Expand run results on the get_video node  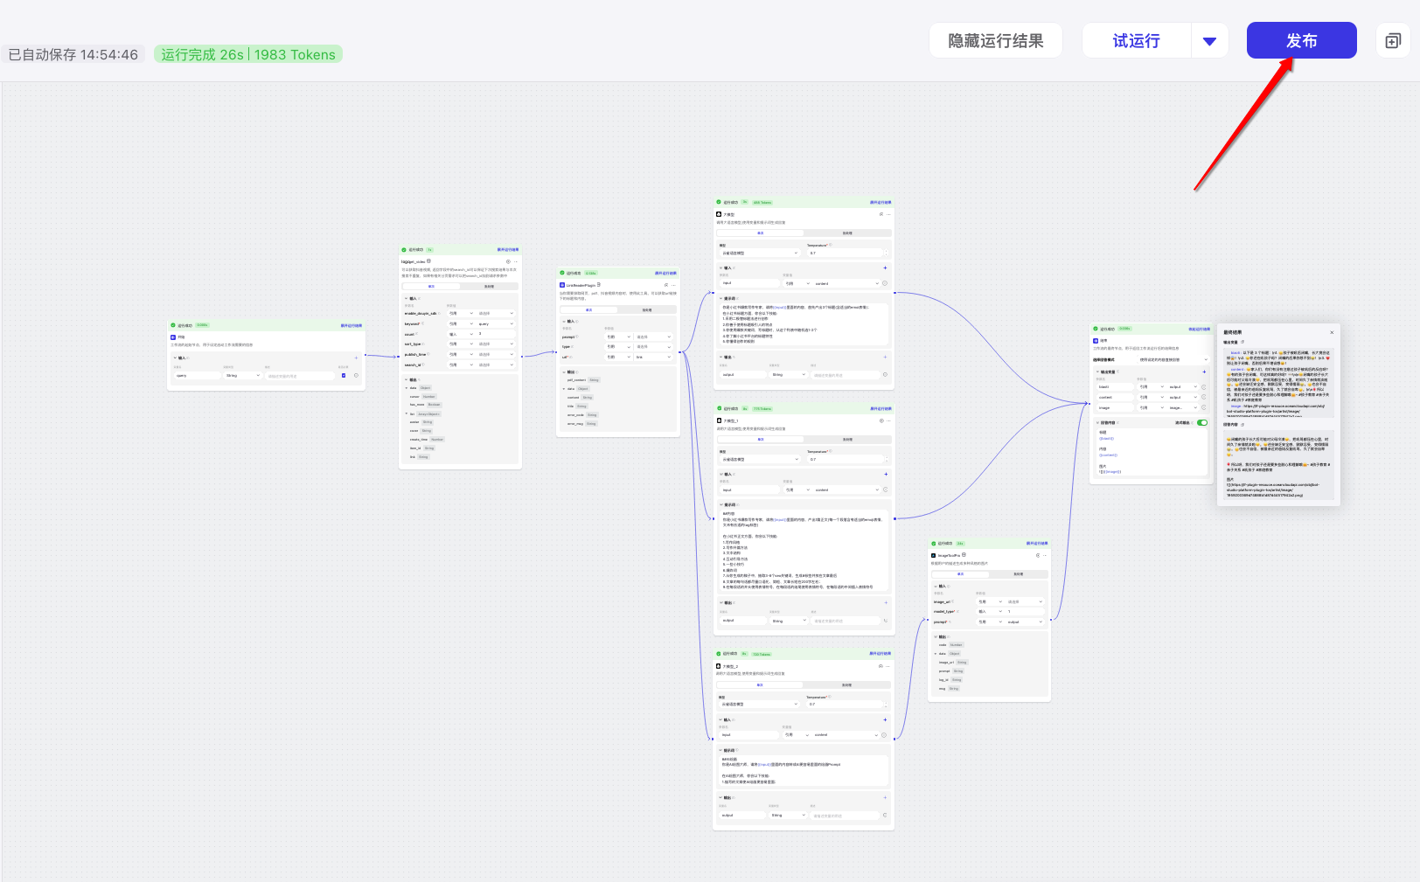click(x=508, y=249)
